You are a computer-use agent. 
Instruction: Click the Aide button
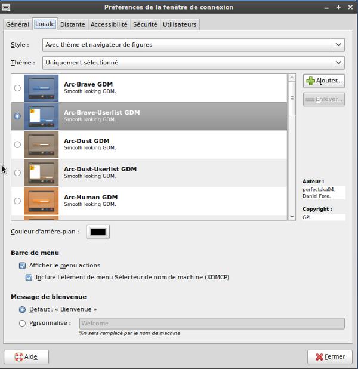(x=26, y=357)
